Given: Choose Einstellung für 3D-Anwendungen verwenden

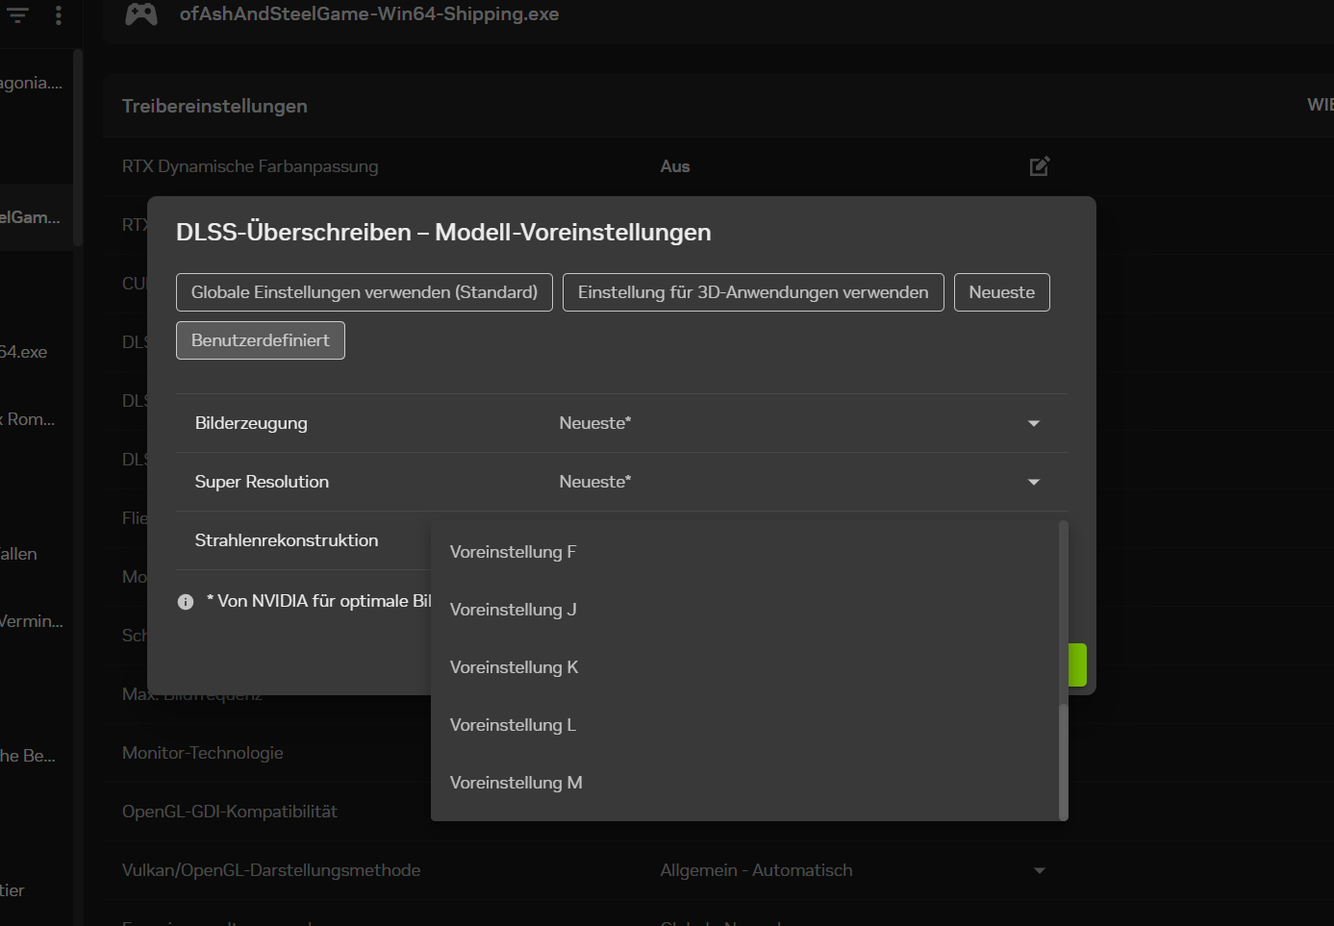Looking at the screenshot, I should click(753, 292).
